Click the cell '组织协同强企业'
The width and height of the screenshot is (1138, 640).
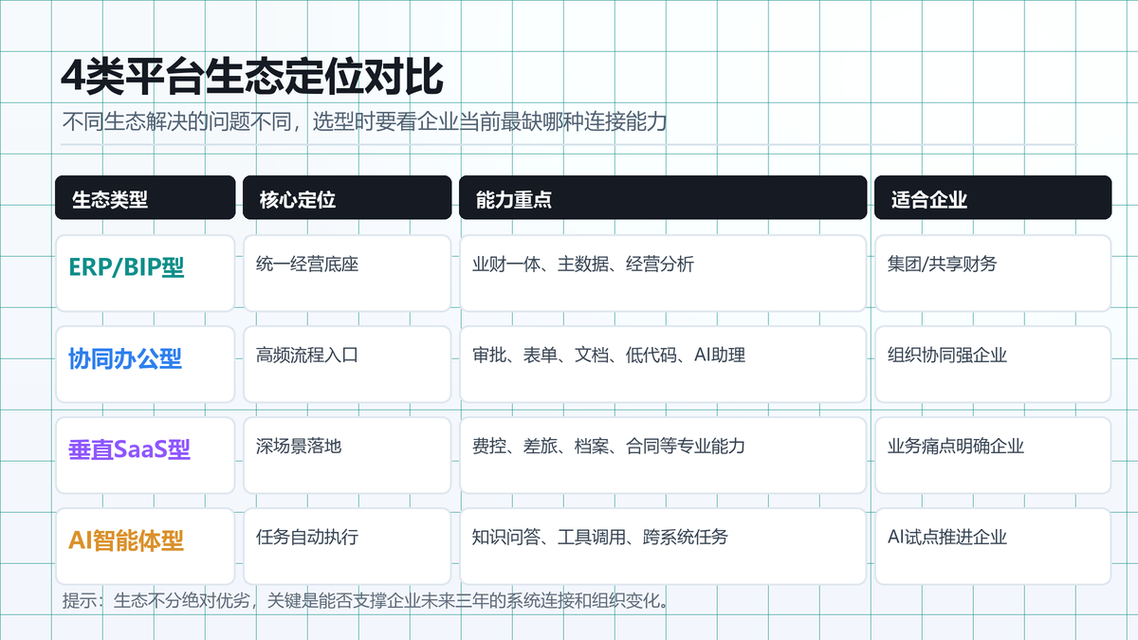992,364
